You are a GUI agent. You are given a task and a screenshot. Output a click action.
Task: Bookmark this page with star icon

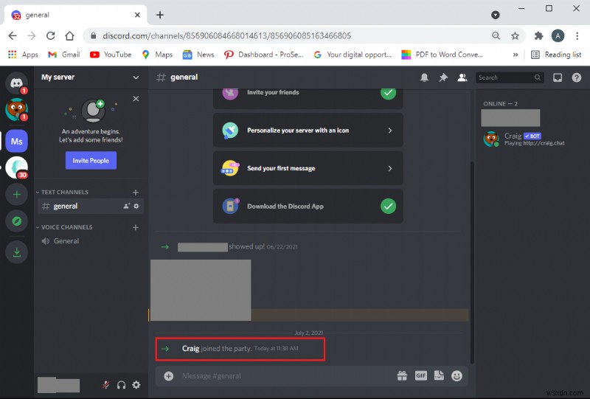(515, 35)
